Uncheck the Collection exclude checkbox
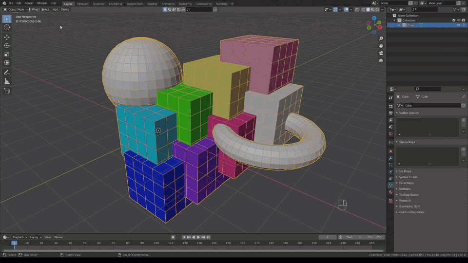Viewport: 468px width, 263px height. [x=454, y=20]
